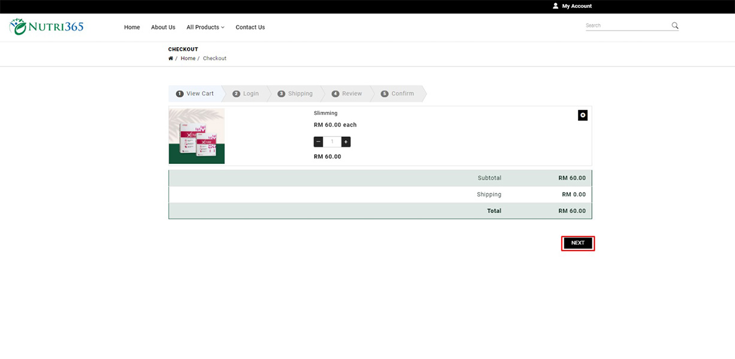Image resolution: width=735 pixels, height=359 pixels.
Task: Jump to the Shipping step
Action: (x=295, y=94)
